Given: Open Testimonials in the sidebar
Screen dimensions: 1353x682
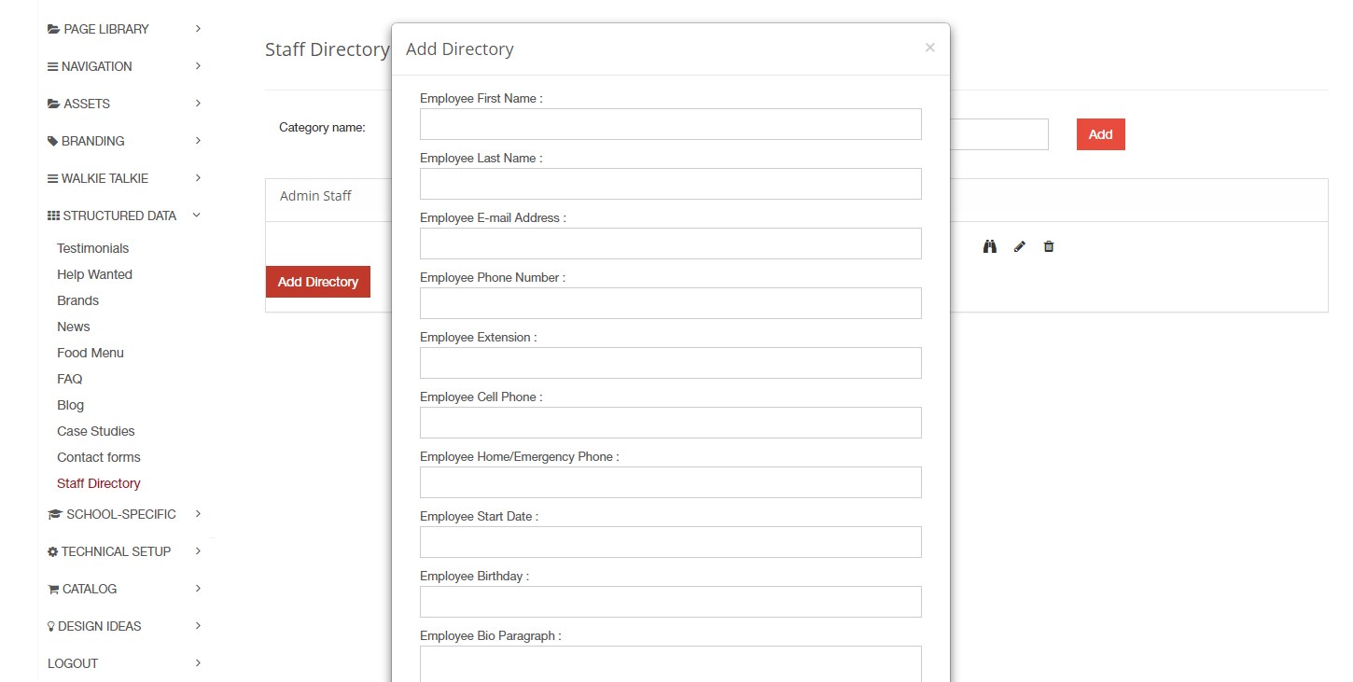Looking at the screenshot, I should click(92, 248).
